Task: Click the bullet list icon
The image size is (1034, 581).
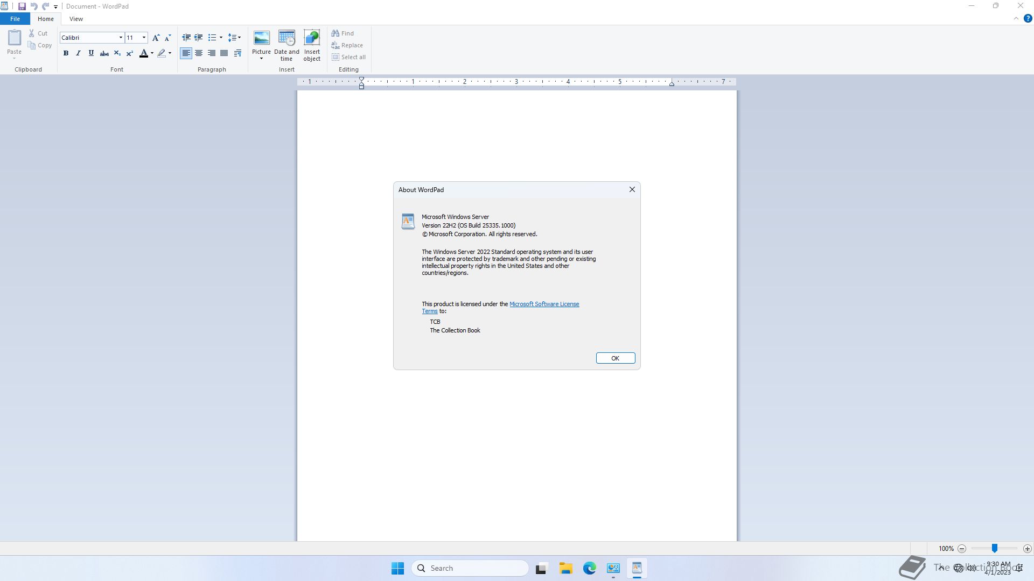Action: [212, 38]
